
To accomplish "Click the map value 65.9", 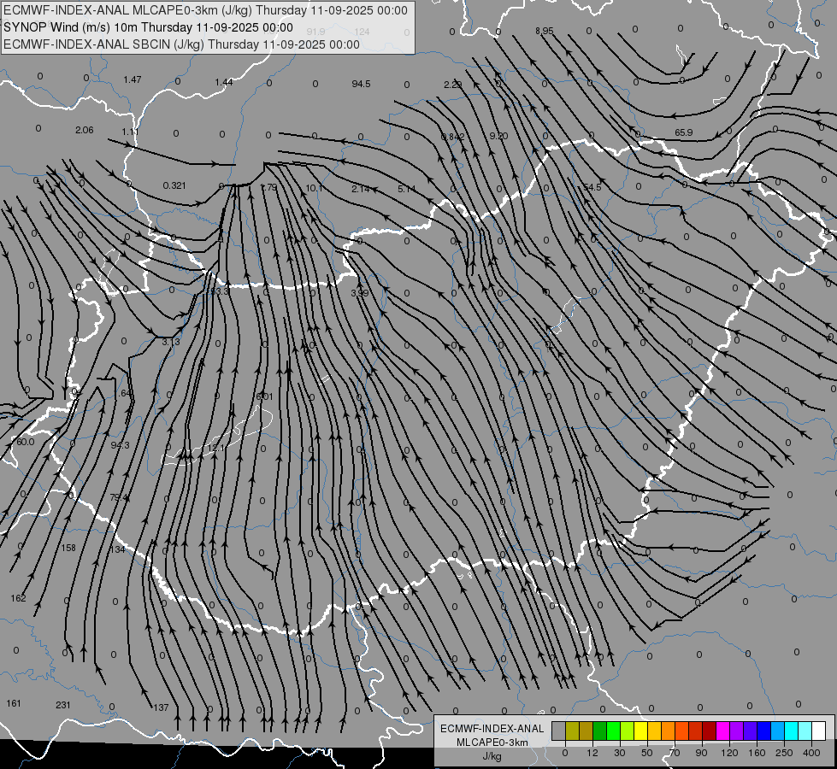I will [684, 132].
